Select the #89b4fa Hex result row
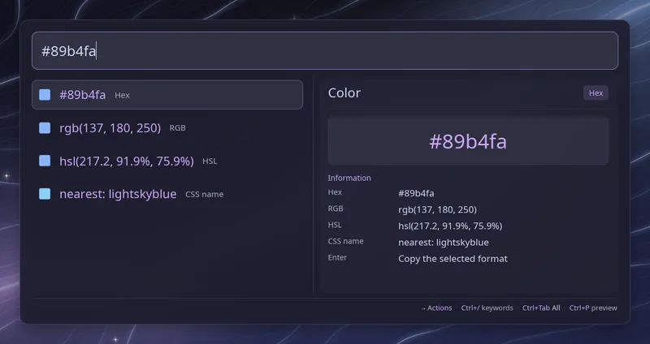This screenshot has height=344, width=650. pyautogui.click(x=167, y=95)
